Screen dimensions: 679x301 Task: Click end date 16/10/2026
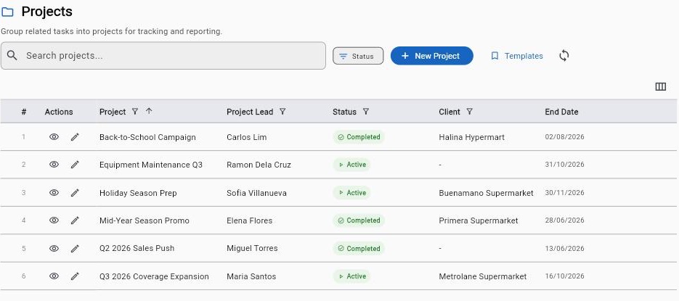coord(564,276)
